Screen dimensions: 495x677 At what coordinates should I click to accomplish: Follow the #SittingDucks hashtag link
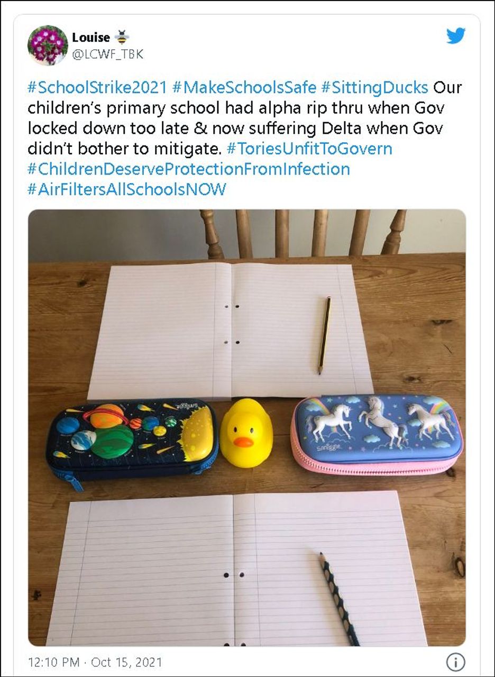click(374, 87)
